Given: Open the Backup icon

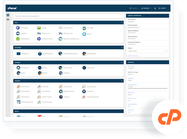Looking at the screenshot, I should (x=84, y=34).
